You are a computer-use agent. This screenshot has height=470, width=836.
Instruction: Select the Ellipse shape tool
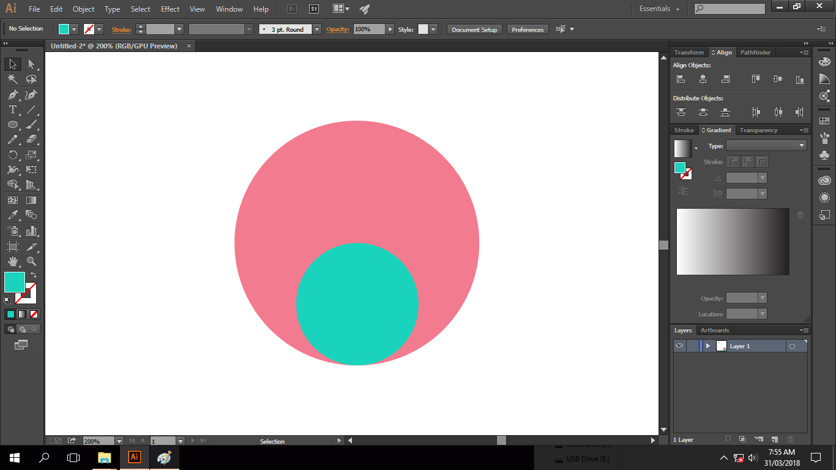12,125
